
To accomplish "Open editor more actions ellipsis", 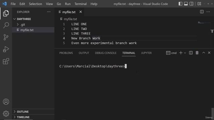I will click(x=208, y=12).
